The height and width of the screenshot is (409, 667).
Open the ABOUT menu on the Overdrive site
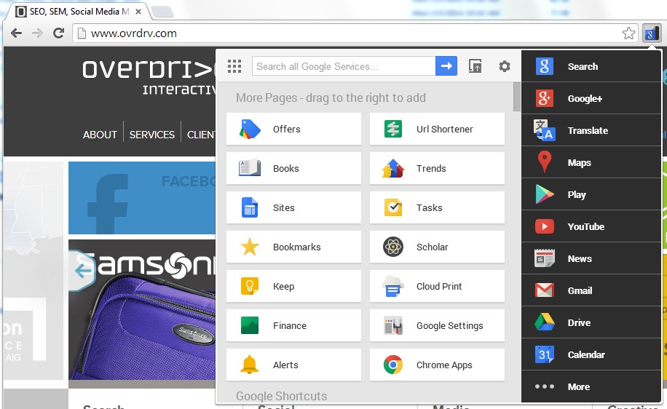[100, 135]
